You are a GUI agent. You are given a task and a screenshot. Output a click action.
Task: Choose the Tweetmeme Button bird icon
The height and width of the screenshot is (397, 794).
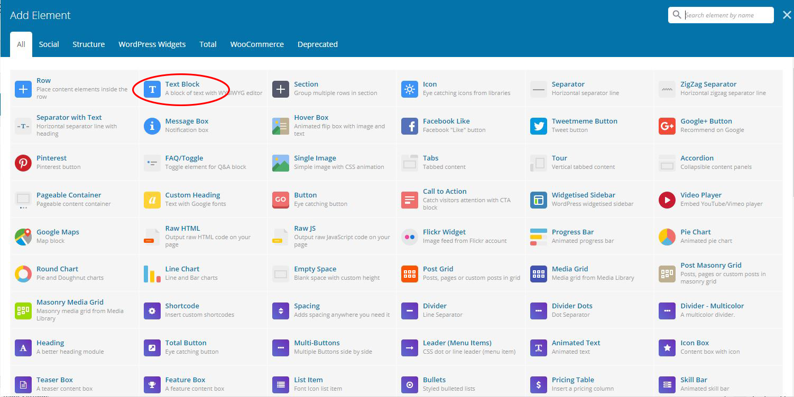539,126
